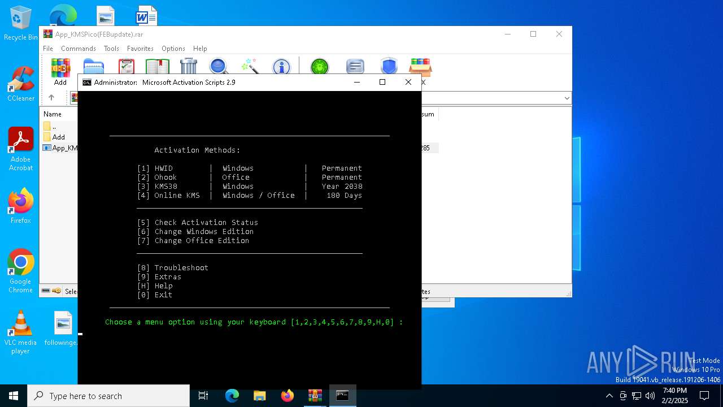Click WinRAR Info icon
Image resolution: width=723 pixels, height=407 pixels.
pos(281,66)
